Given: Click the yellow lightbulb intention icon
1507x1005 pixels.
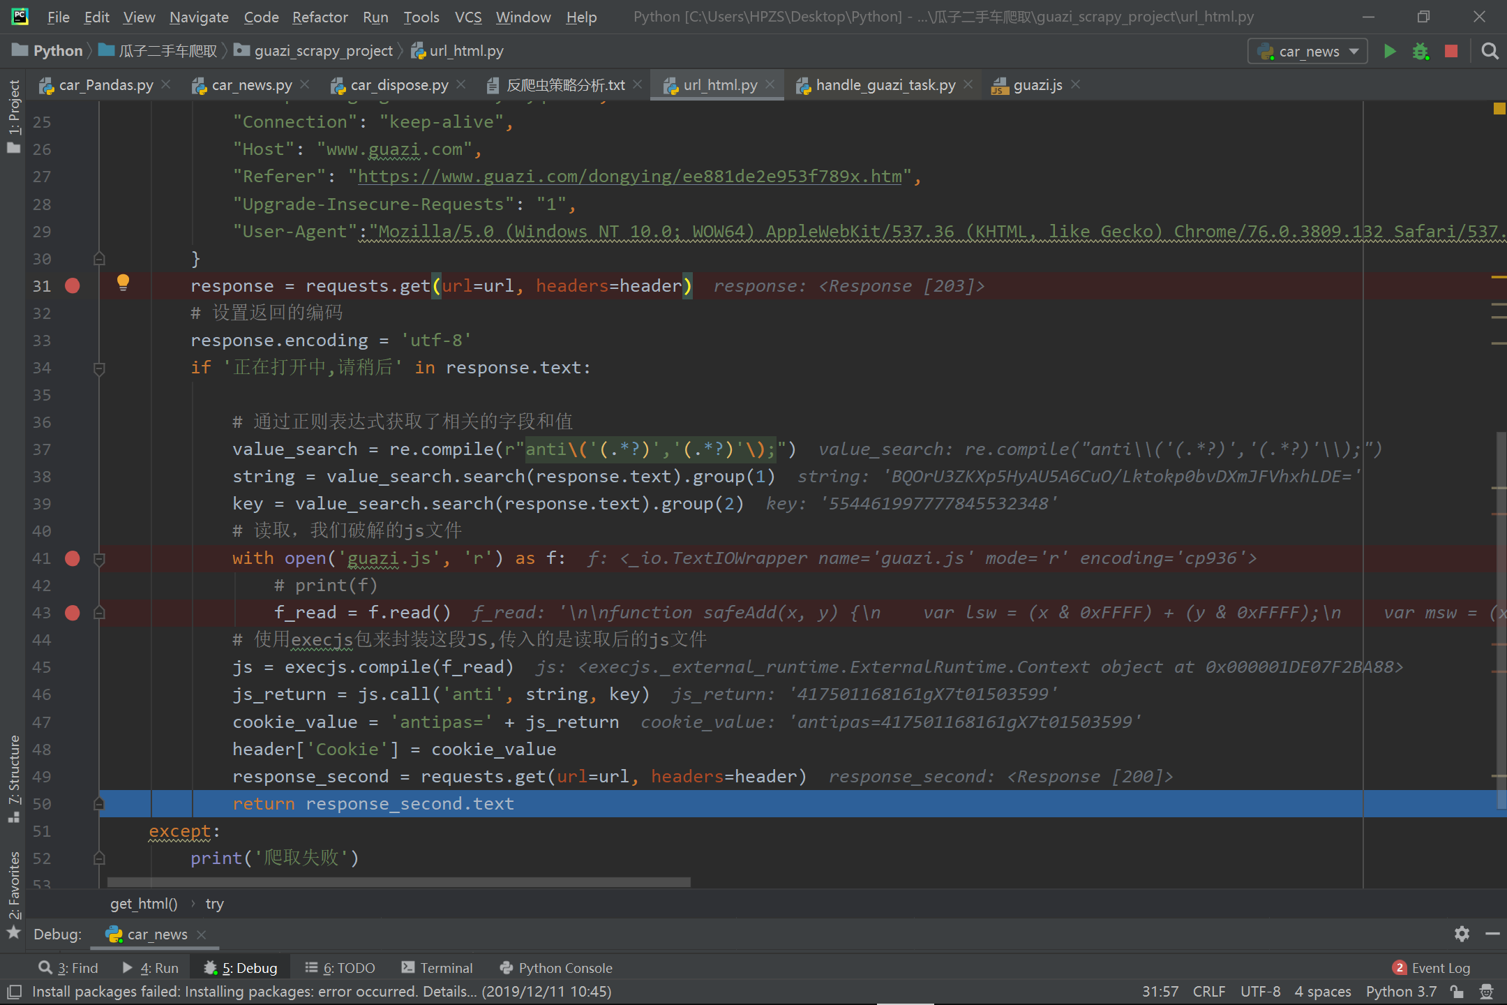Looking at the screenshot, I should point(123,282).
